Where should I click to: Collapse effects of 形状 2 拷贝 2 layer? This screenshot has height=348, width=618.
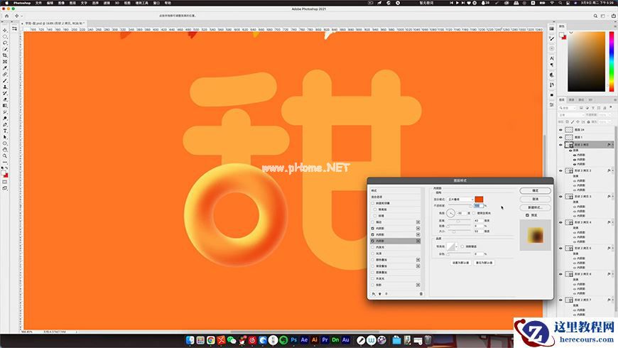tap(612, 170)
